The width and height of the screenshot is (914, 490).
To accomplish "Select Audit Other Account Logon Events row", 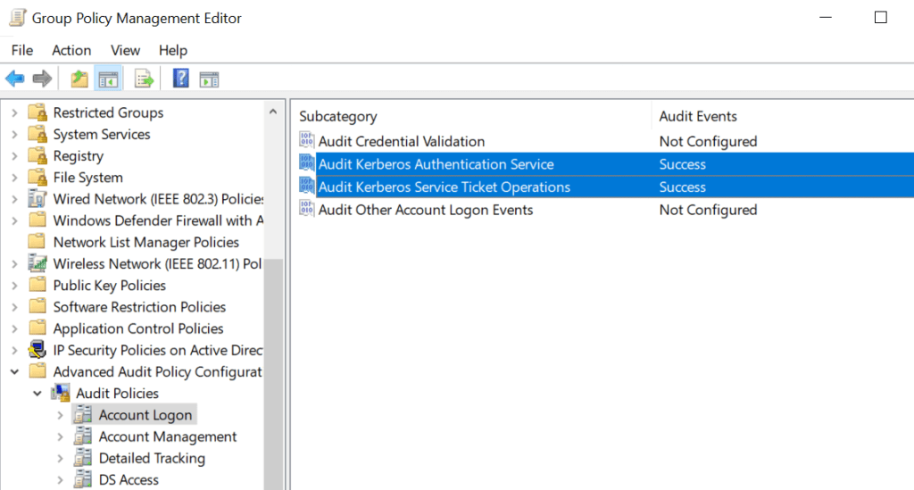I will point(425,210).
